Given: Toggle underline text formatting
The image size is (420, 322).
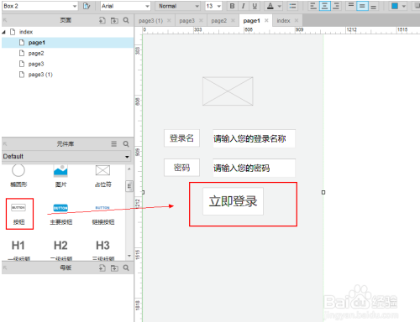Looking at the screenshot, I should [255, 6].
